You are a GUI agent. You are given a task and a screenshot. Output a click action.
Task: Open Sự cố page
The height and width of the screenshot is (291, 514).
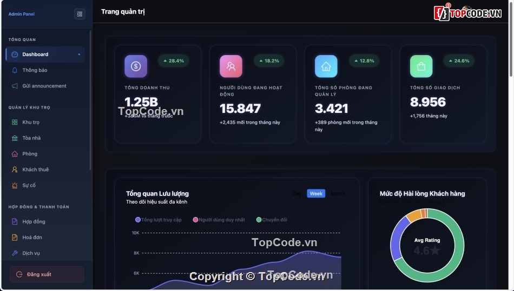click(x=45, y=185)
